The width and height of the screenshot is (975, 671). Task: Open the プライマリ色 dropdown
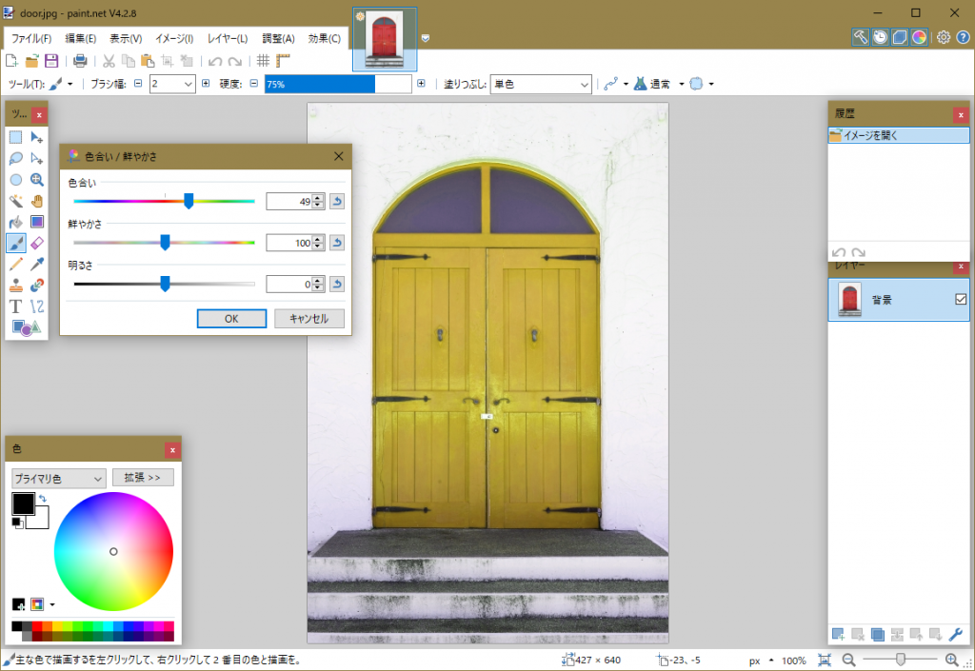(x=58, y=478)
